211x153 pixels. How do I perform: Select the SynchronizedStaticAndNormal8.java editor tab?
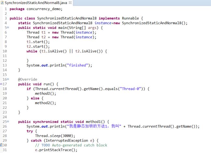(36, 3)
